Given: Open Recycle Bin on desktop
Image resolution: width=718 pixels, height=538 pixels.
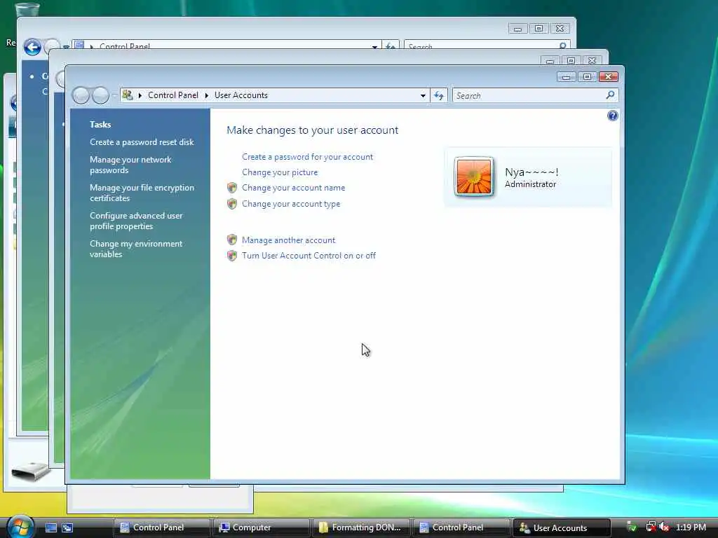Looking at the screenshot, I should point(27,9).
